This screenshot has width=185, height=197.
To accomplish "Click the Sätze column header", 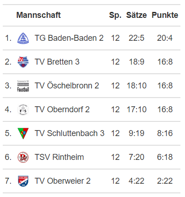I will click(x=136, y=15).
